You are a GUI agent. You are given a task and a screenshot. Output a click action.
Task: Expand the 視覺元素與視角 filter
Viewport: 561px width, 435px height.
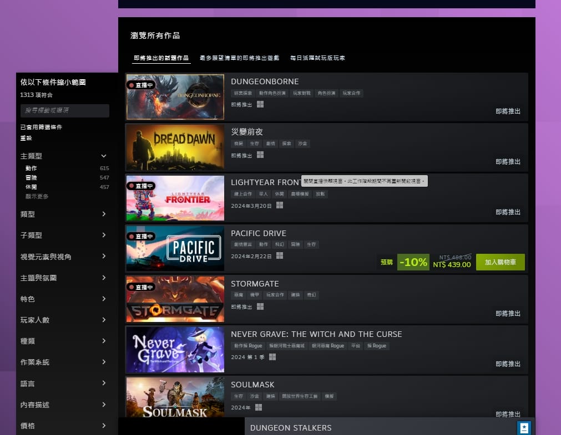click(104, 256)
